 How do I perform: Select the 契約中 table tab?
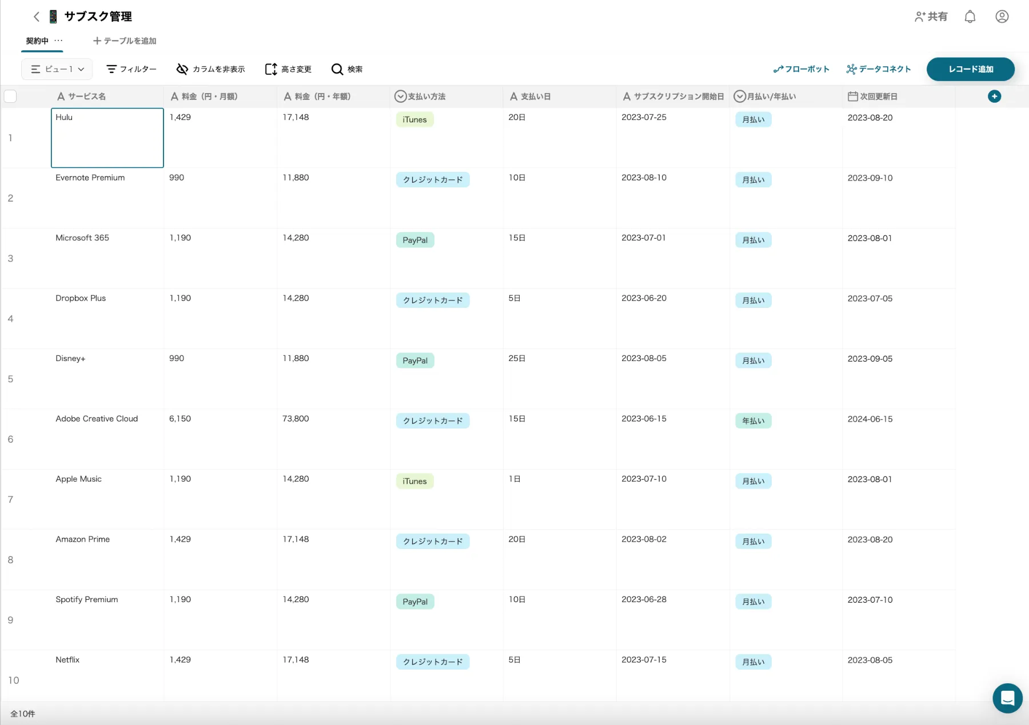click(37, 41)
